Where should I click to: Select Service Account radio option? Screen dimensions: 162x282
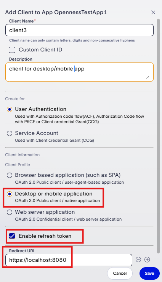pos(10,133)
